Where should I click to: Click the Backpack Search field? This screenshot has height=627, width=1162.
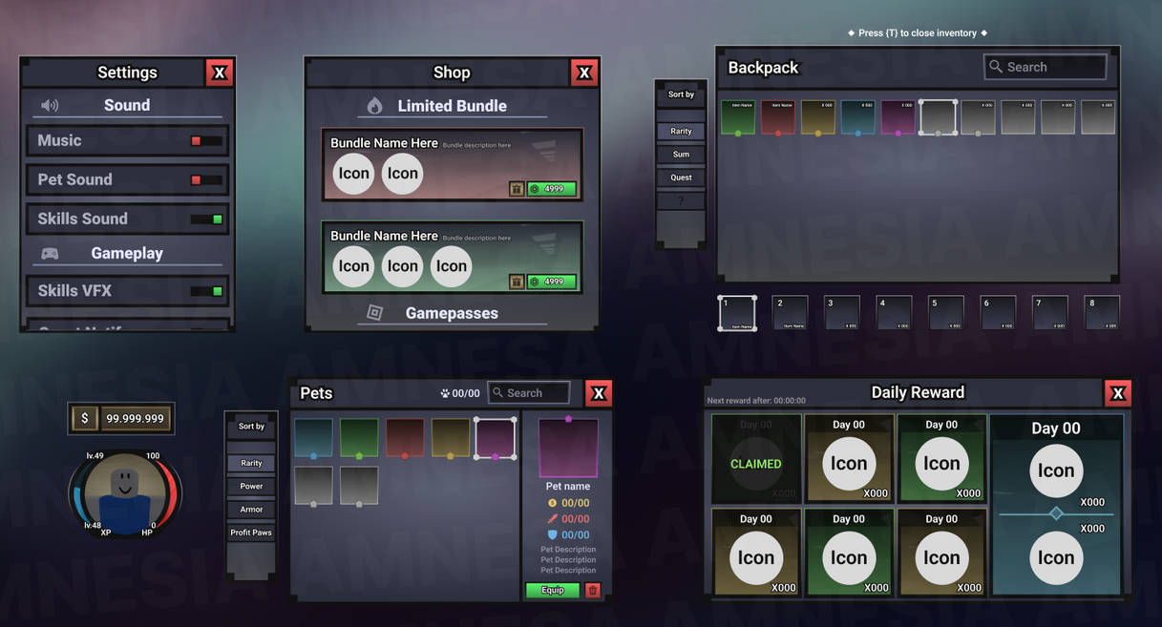tap(1046, 67)
